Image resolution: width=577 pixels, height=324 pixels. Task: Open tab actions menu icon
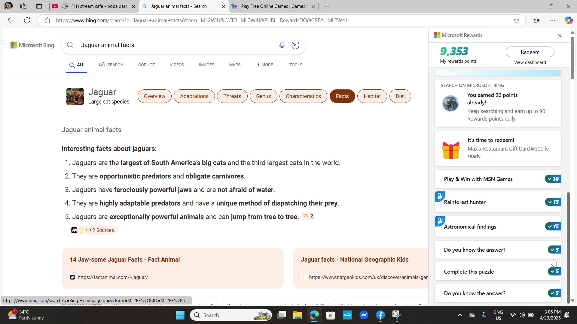pos(39,6)
